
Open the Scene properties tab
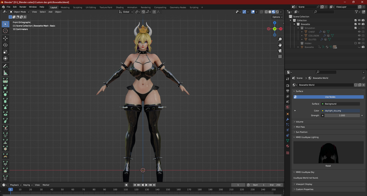click(x=287, y=102)
